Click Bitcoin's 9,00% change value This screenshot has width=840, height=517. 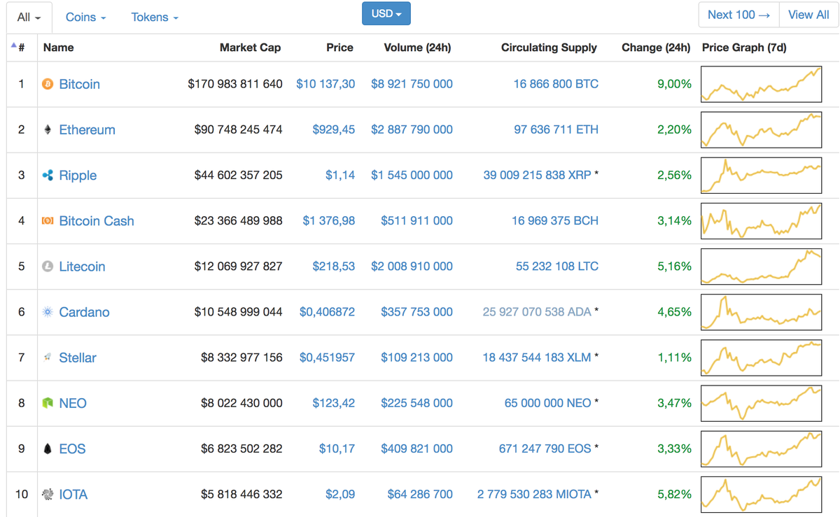(x=674, y=84)
